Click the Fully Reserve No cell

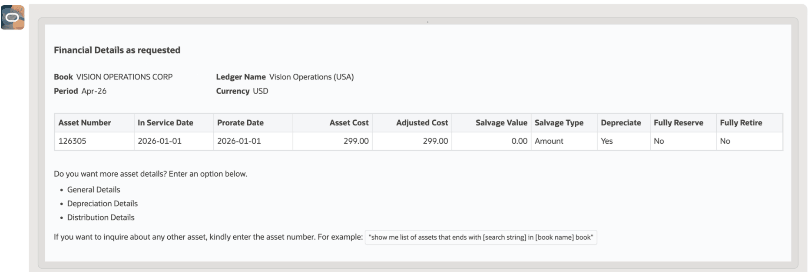click(683, 141)
